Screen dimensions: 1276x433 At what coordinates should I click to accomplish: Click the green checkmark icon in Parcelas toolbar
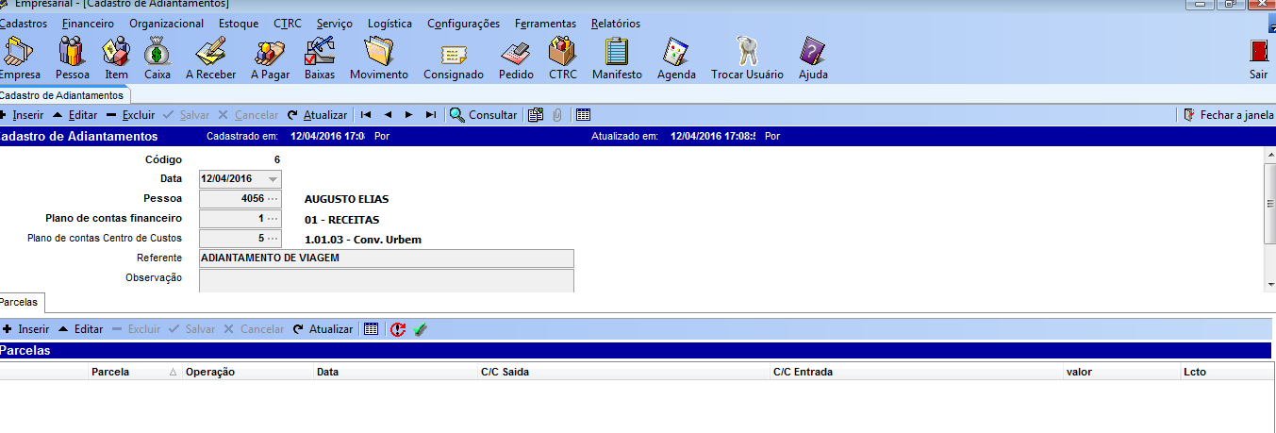pyautogui.click(x=420, y=329)
